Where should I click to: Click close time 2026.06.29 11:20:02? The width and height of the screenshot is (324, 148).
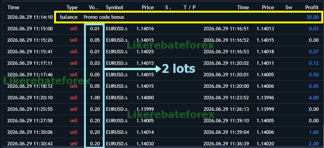point(226,63)
